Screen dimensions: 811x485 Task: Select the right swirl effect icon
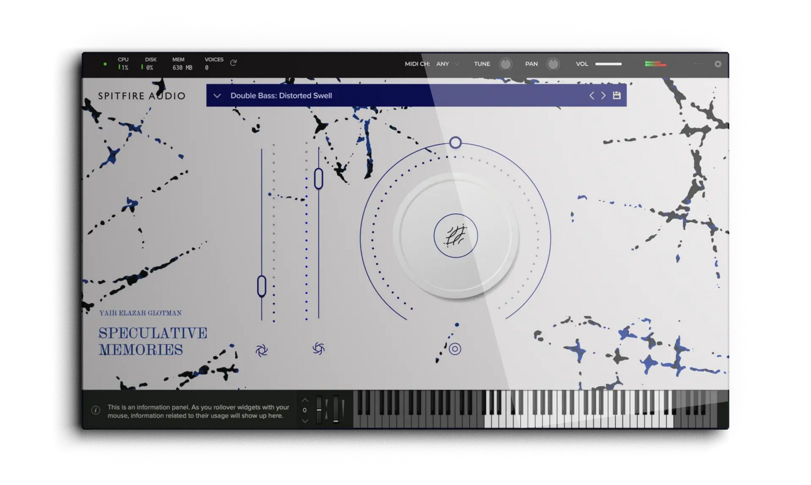319,349
